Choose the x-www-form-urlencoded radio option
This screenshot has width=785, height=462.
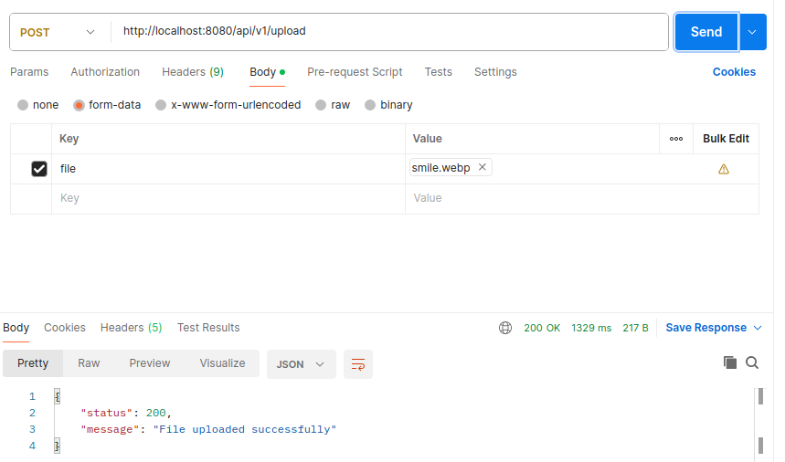pyautogui.click(x=161, y=105)
